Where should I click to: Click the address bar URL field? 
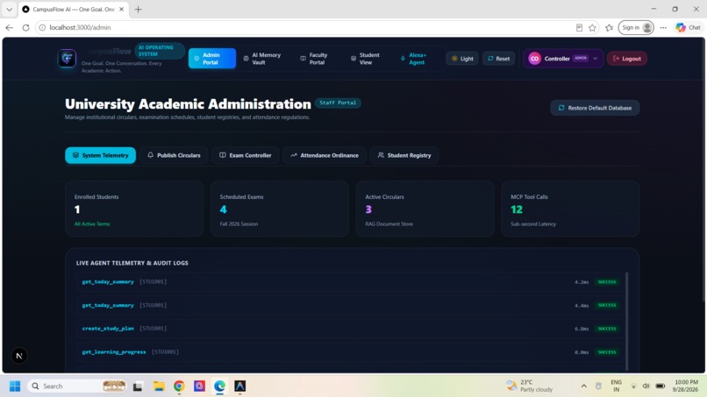307,27
